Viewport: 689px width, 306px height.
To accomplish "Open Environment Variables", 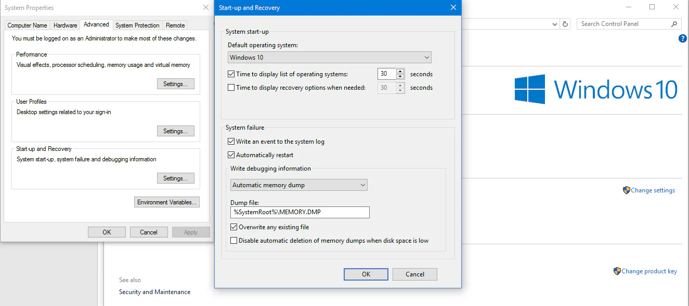I will click(x=167, y=202).
